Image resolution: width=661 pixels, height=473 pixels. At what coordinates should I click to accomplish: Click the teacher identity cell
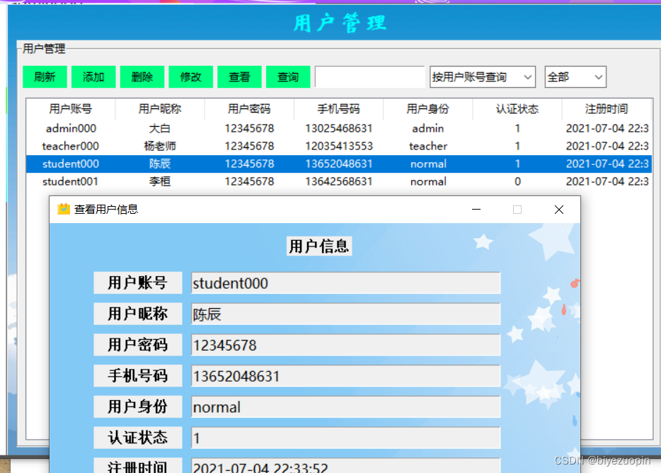coord(428,146)
